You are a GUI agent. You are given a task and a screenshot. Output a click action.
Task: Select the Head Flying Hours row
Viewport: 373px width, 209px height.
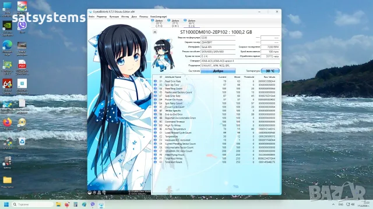216,155
